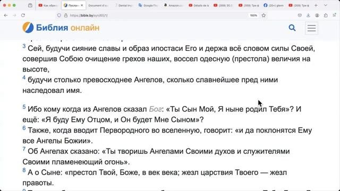Image resolution: width=340 pixels, height=191 pixels.
Task: Click the verse 6 number
Action: pyautogui.click(x=24, y=128)
